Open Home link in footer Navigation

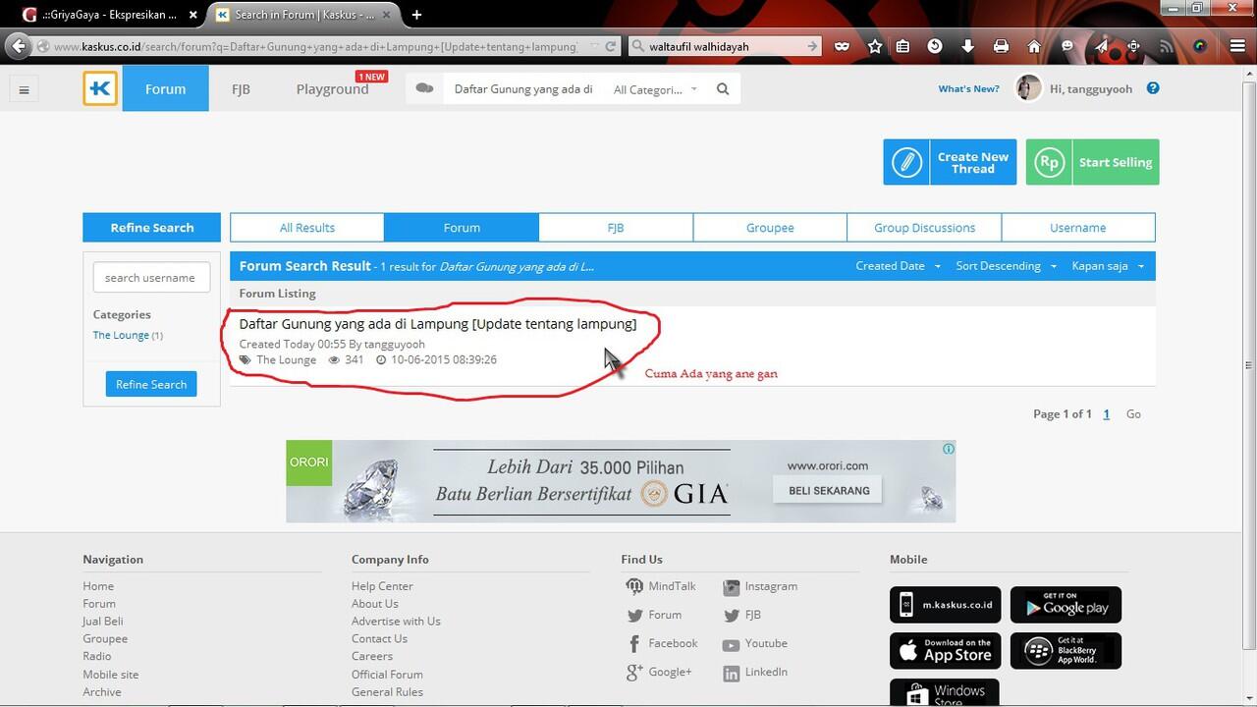(x=98, y=586)
